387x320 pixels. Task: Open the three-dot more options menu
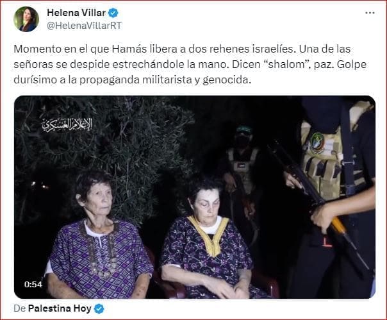click(x=370, y=13)
